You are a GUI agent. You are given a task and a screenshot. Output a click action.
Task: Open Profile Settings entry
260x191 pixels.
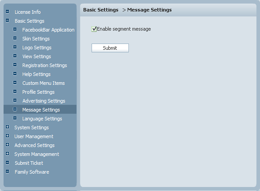[38, 92]
